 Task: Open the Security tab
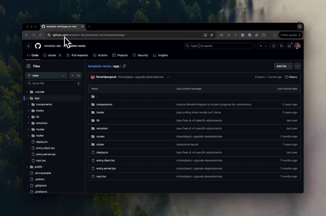(x=140, y=55)
